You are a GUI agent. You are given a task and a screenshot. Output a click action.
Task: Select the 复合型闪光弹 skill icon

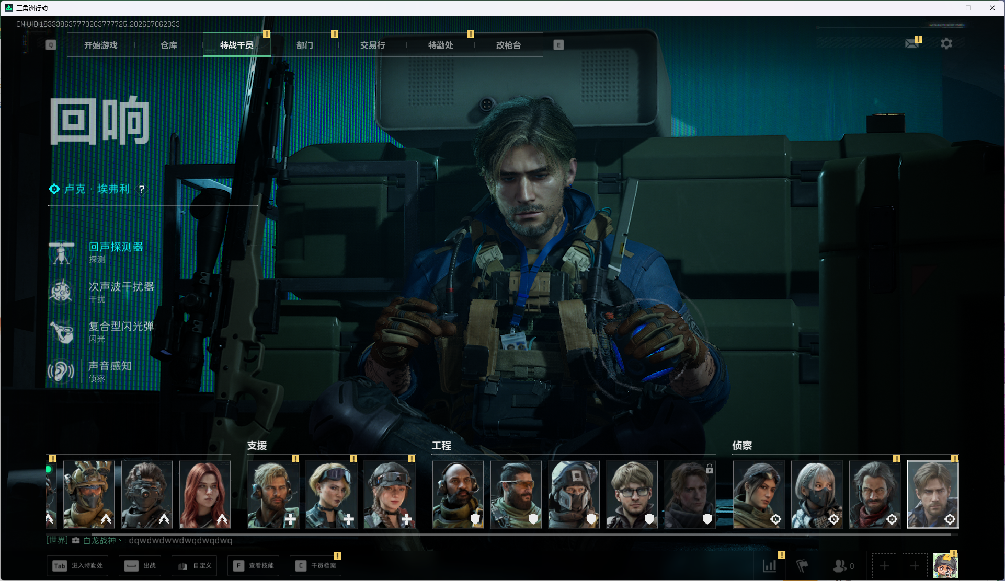pos(62,331)
